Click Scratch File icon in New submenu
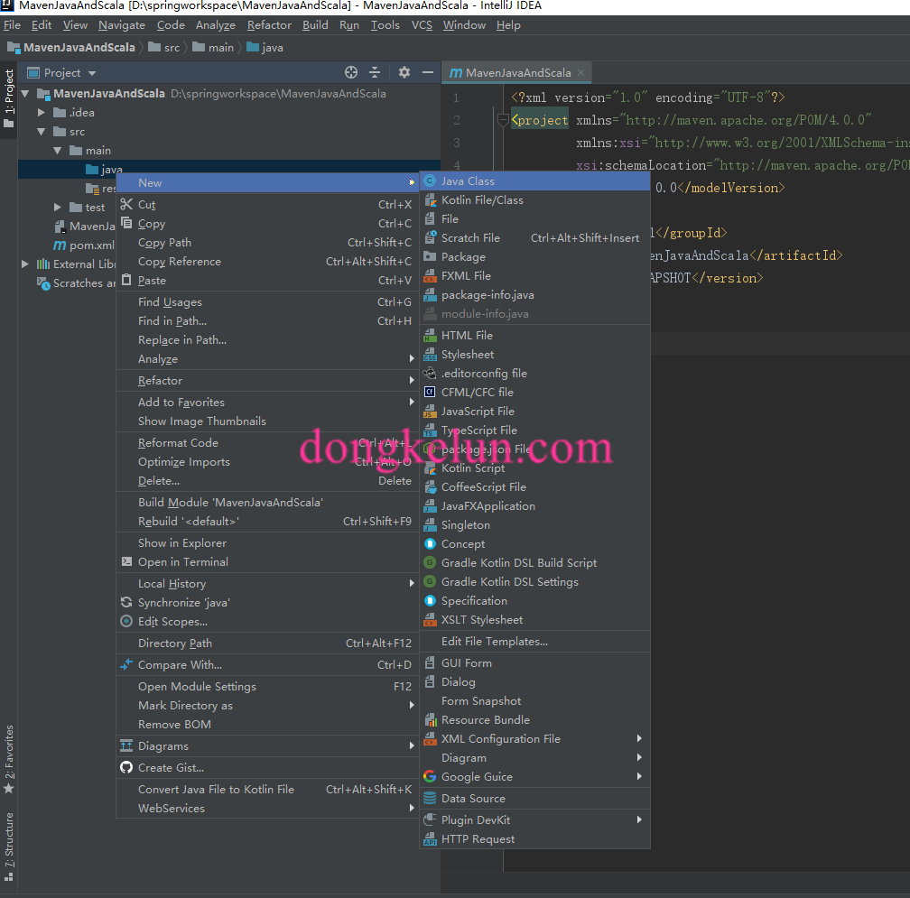910x898 pixels. click(430, 238)
